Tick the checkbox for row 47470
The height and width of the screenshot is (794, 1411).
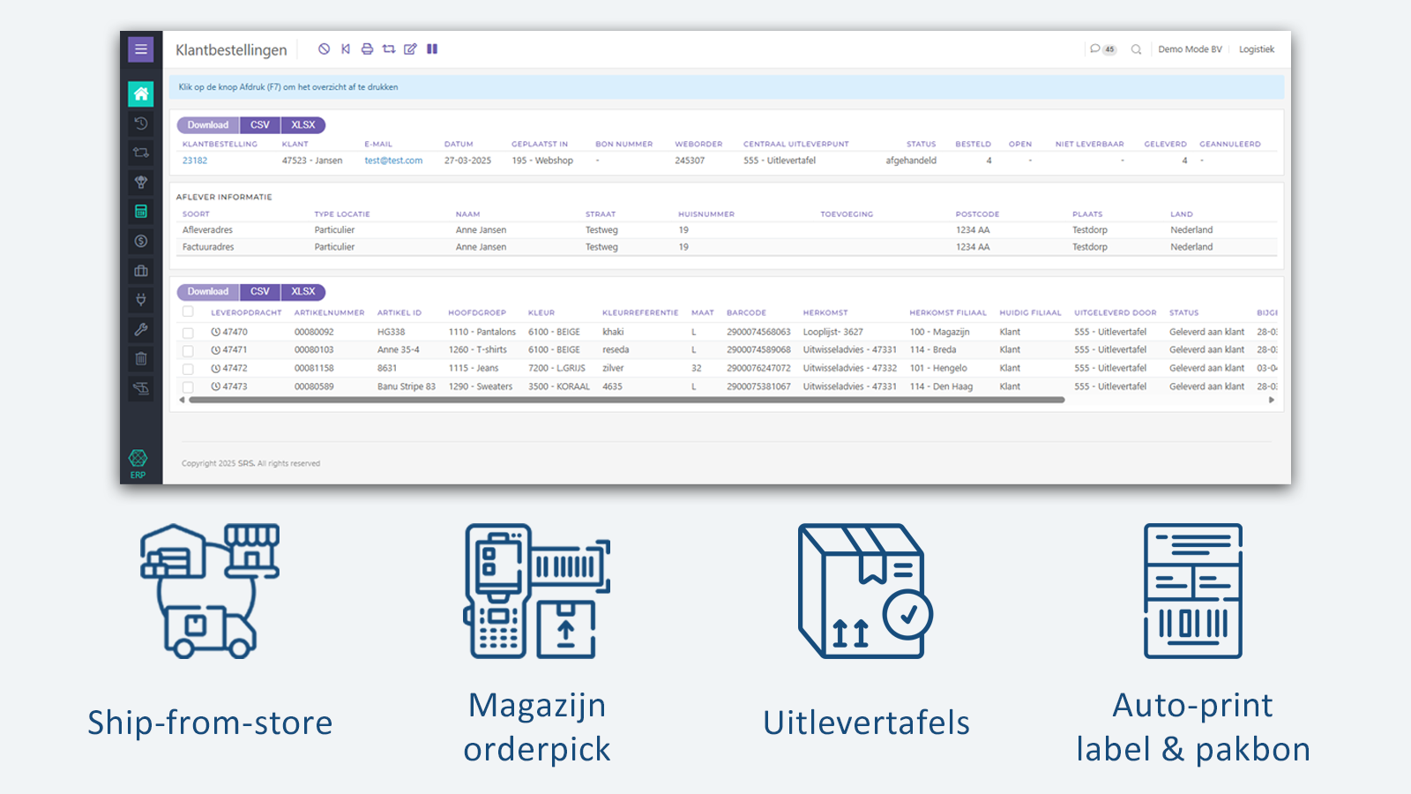[188, 333]
